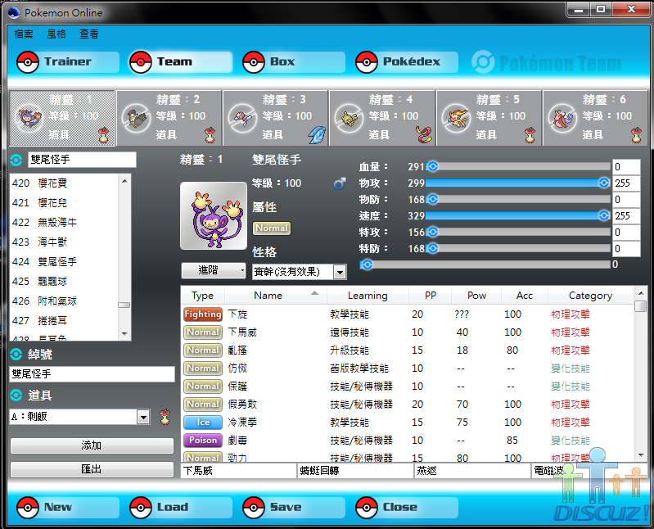
Task: Select team slot 精靈 3 icon
Action: coord(242,118)
